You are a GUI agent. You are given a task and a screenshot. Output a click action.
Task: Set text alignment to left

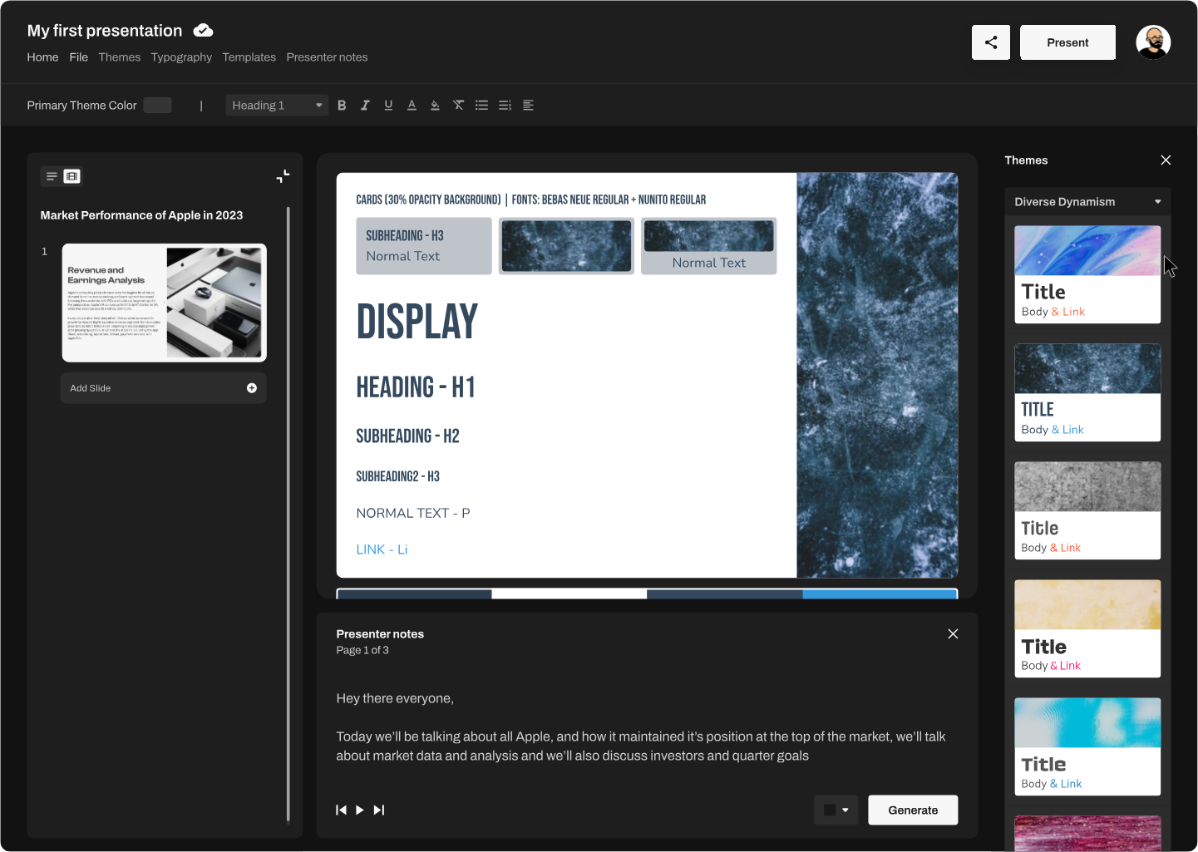tap(528, 106)
